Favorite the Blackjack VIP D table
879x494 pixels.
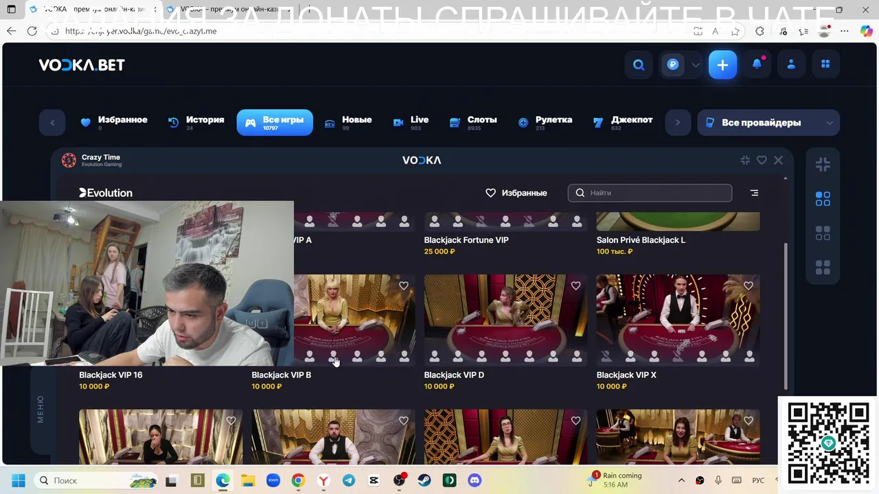pyautogui.click(x=576, y=285)
